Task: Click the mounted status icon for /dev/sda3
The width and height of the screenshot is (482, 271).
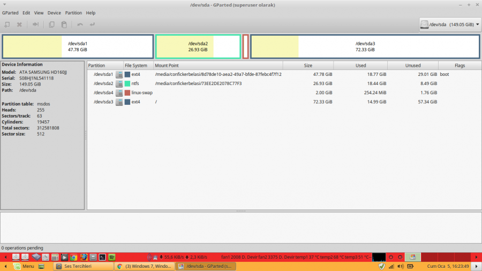Action: [119, 102]
